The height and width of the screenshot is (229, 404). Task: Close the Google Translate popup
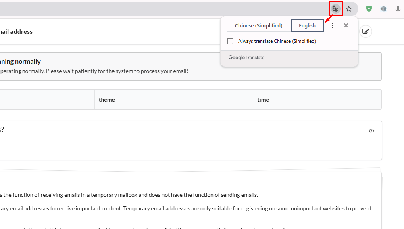click(x=346, y=25)
